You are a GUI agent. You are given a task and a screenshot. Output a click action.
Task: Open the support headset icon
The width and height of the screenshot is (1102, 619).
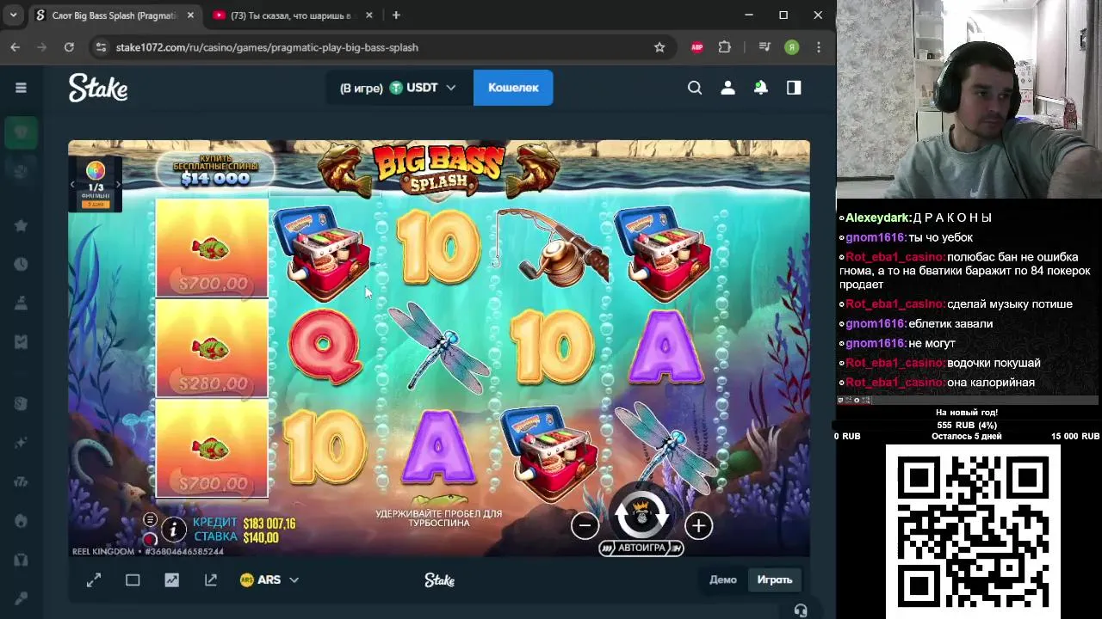coord(801,610)
